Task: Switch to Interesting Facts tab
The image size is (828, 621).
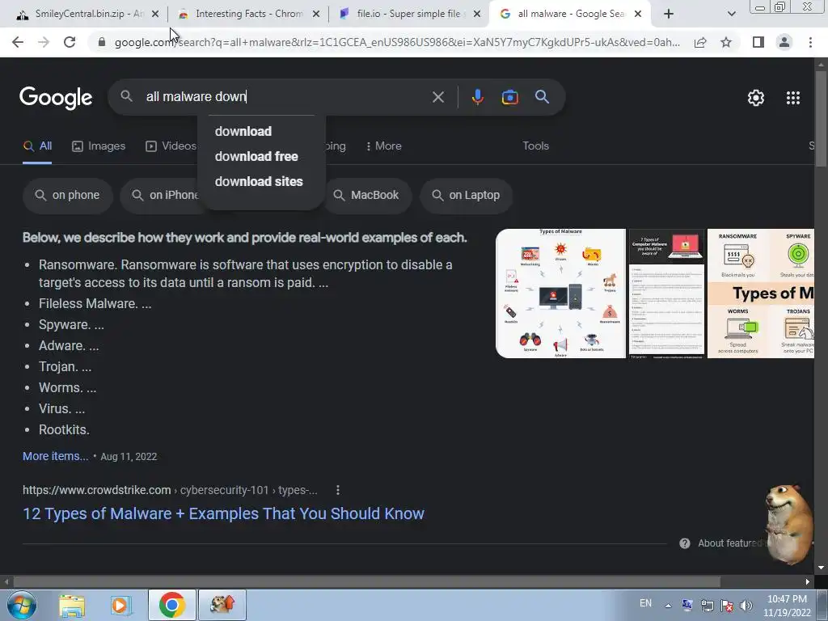Action: (x=247, y=14)
